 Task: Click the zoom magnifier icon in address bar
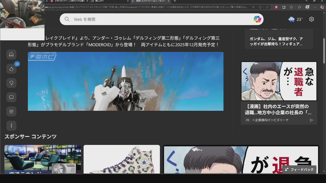point(253,7)
